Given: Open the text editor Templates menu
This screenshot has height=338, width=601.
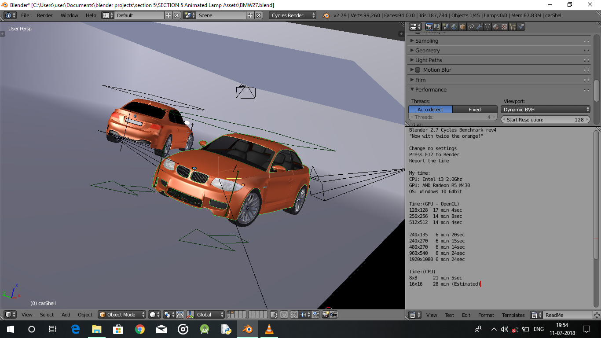Looking at the screenshot, I should 513,315.
